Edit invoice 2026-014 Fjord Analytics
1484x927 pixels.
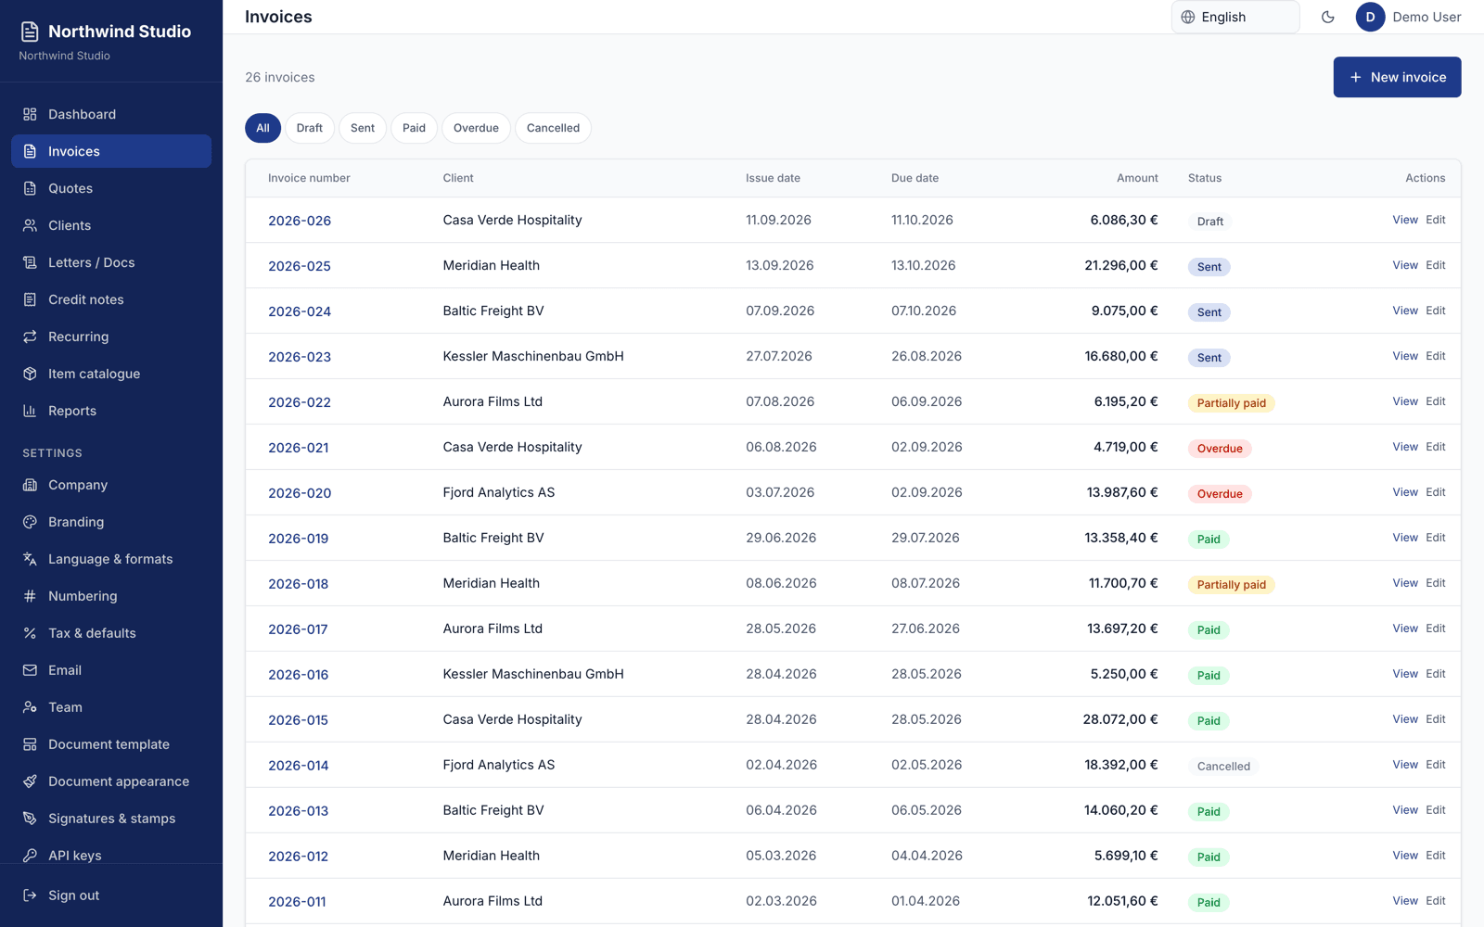coord(1436,765)
